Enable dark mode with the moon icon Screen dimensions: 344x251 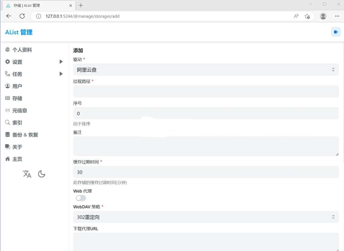point(41,174)
